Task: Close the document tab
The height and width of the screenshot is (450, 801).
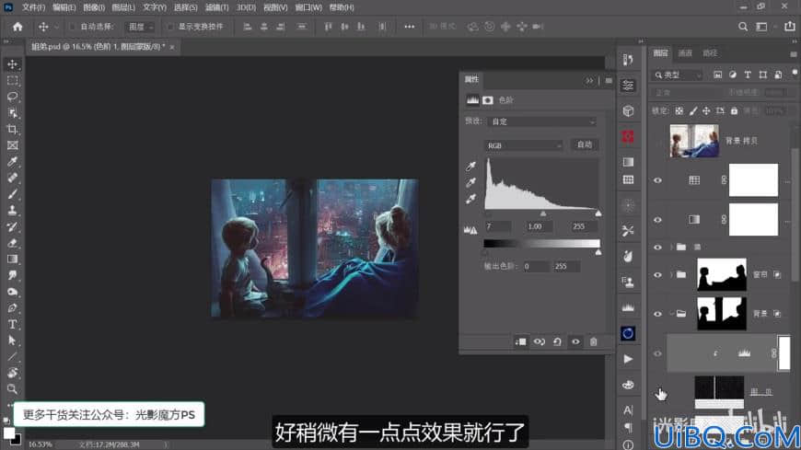Action: tap(172, 47)
